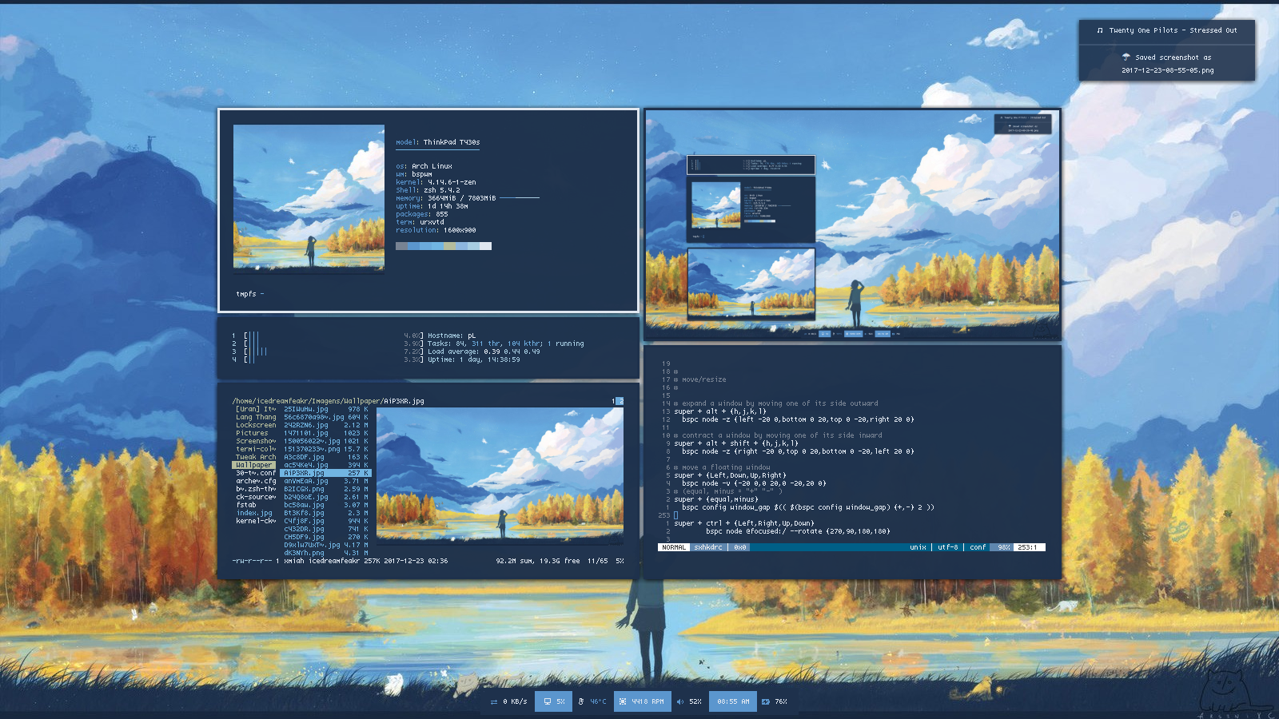
Task: Click the music note notification icon
Action: tap(1100, 30)
